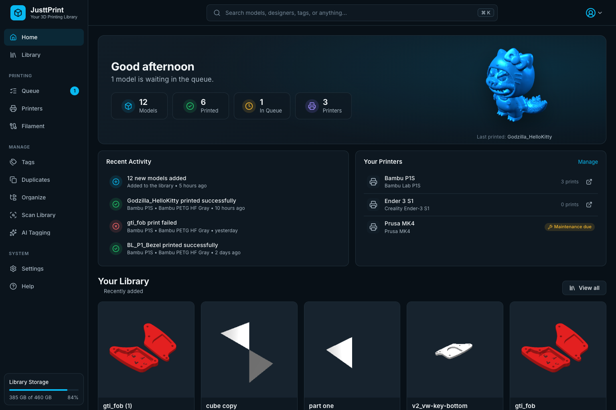Click the Last printed Godzilla_HelloKitty label
This screenshot has height=410, width=616.
tap(514, 137)
